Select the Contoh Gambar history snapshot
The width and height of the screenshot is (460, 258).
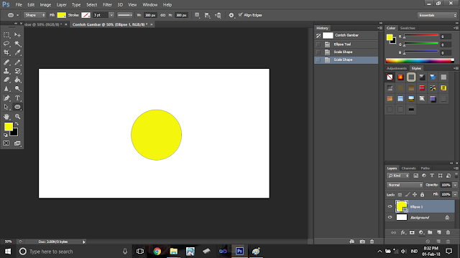pos(346,35)
